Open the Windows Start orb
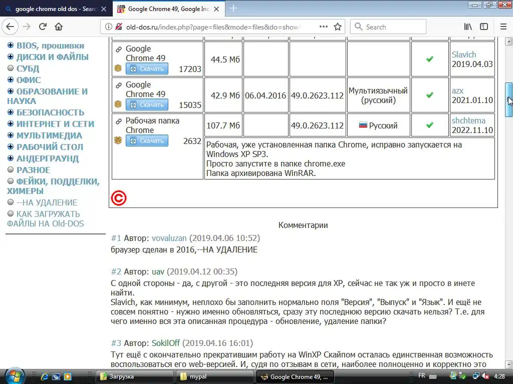 click(15, 376)
